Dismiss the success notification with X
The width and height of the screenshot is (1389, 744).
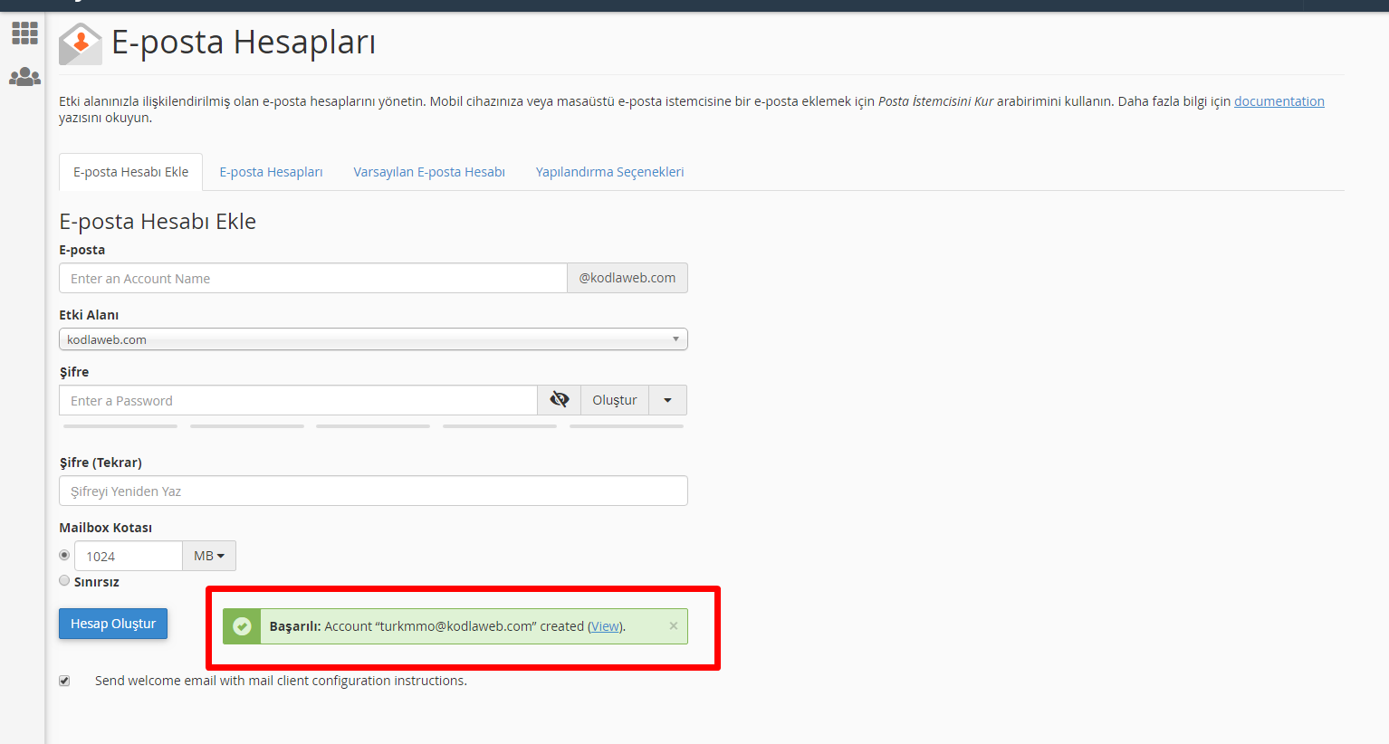673,625
